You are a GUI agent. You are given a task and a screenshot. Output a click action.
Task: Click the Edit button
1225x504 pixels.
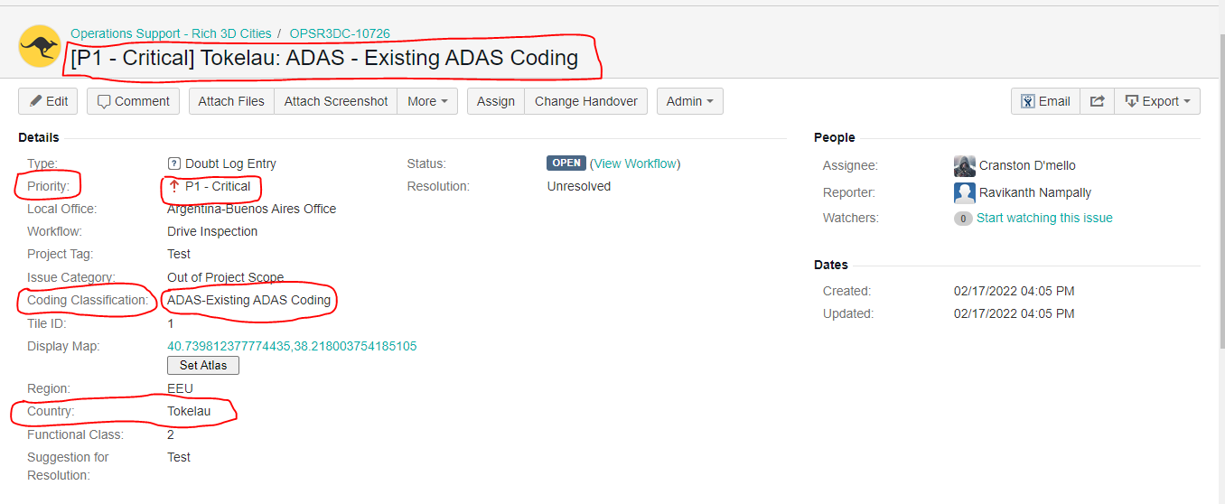[x=48, y=101]
